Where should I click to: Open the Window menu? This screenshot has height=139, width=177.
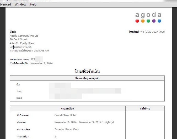[20, 4]
